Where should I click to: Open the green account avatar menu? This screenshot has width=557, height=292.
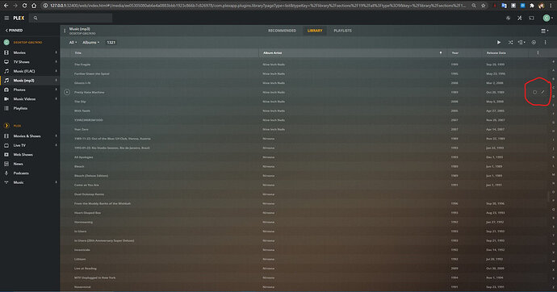click(547, 18)
